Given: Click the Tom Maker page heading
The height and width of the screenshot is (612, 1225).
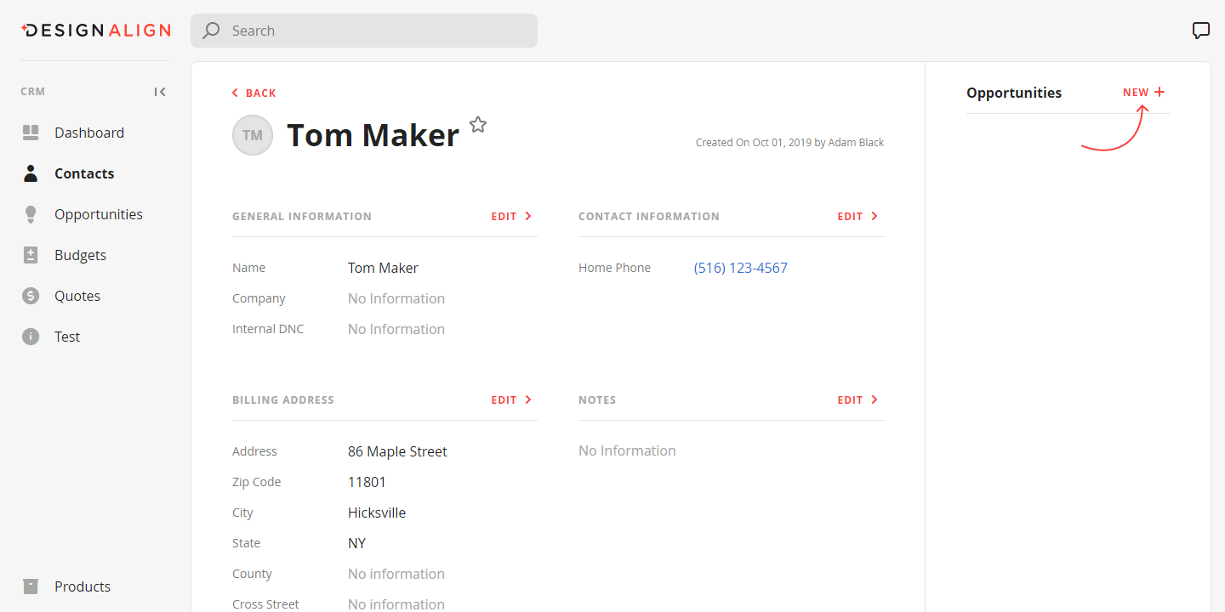Looking at the screenshot, I should (373, 135).
